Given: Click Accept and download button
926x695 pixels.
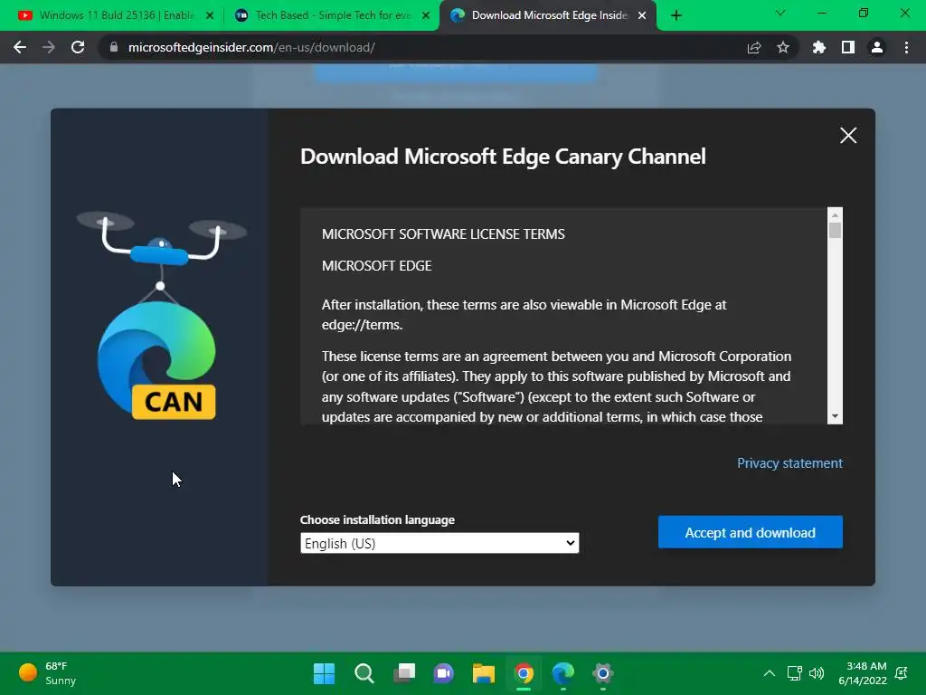Looking at the screenshot, I should (x=750, y=532).
